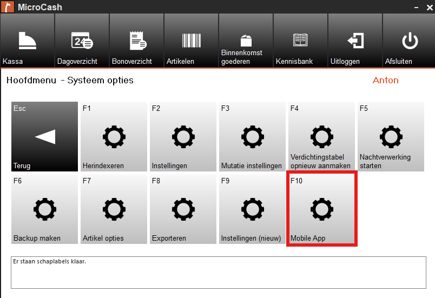Close the MicroCash window
435x298 pixels.
point(430,8)
